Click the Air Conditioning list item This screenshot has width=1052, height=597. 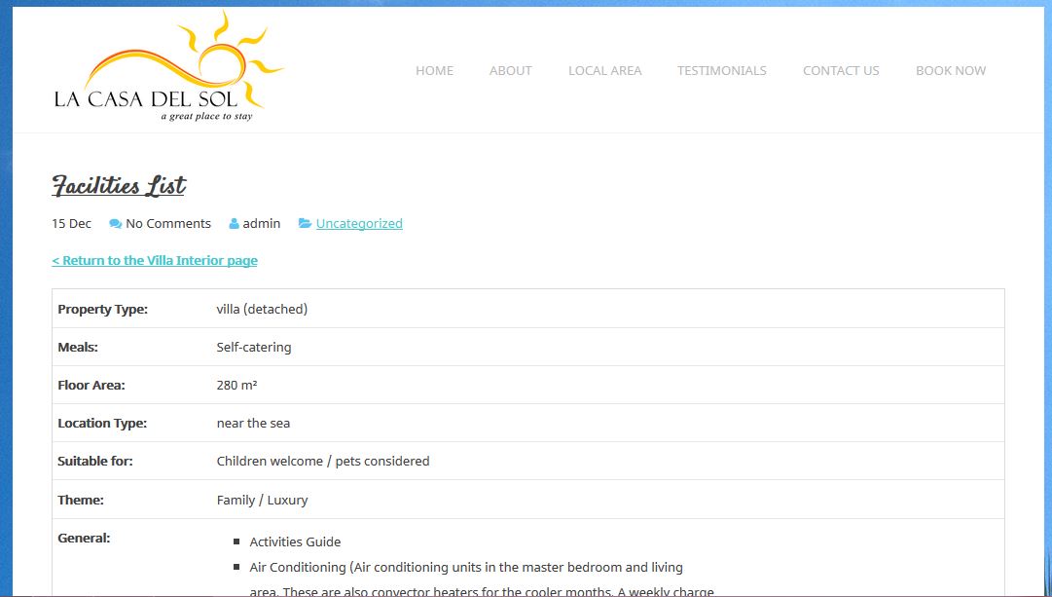tap(482, 579)
